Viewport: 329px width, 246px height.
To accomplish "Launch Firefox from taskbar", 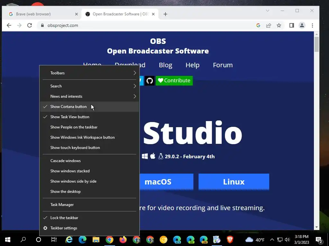I will click(123, 240).
